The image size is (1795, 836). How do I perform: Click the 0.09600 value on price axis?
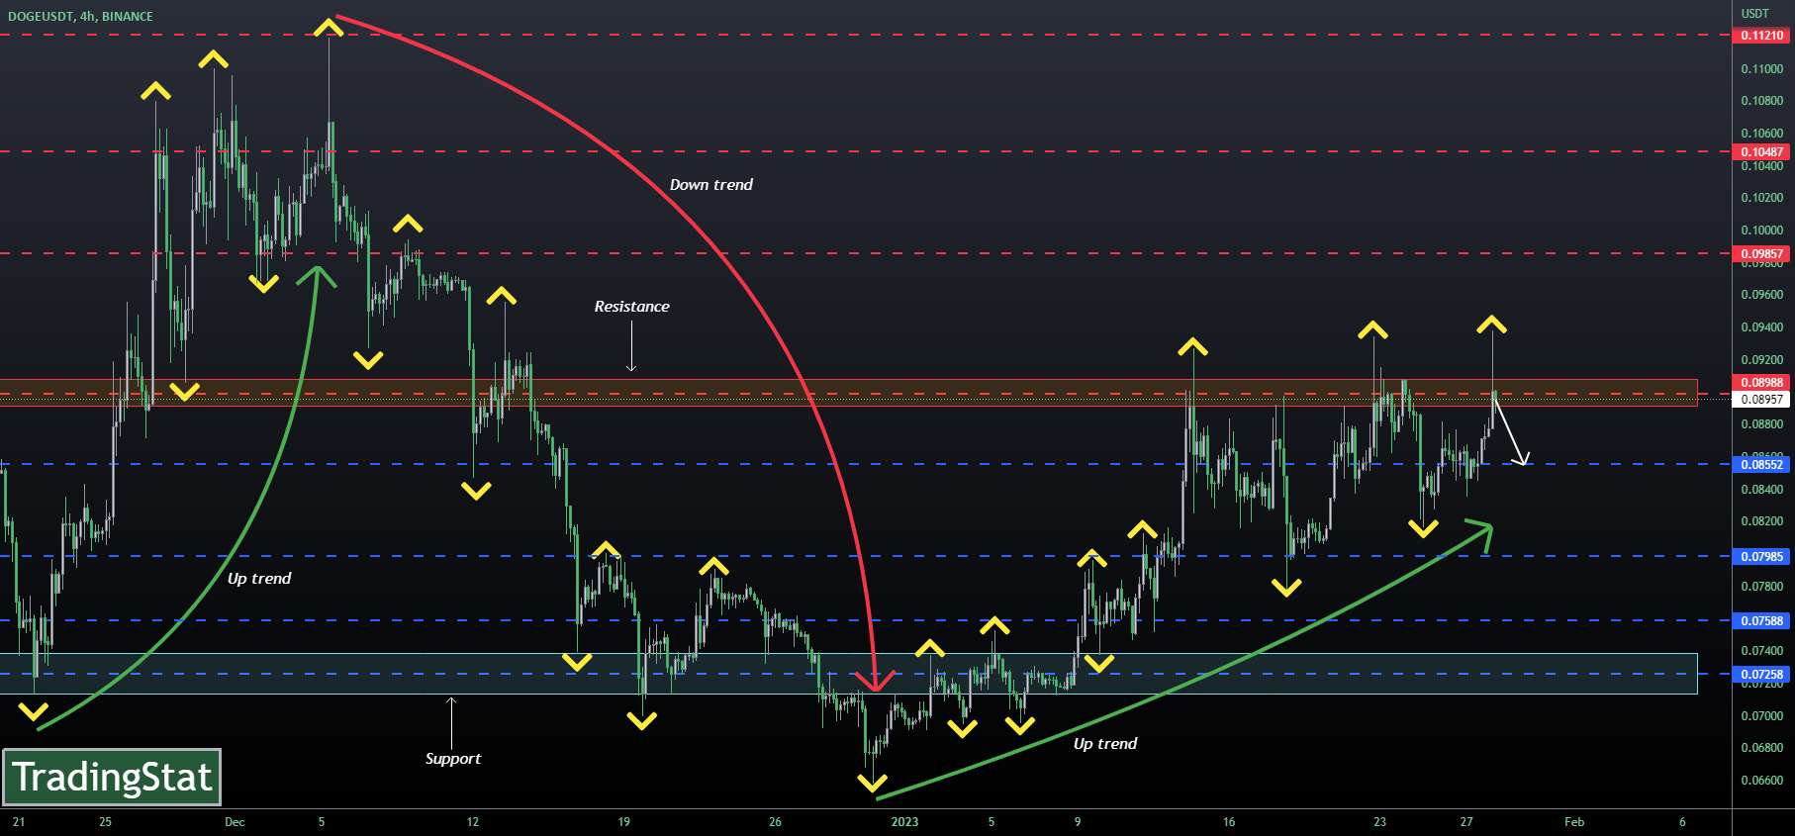[1762, 295]
